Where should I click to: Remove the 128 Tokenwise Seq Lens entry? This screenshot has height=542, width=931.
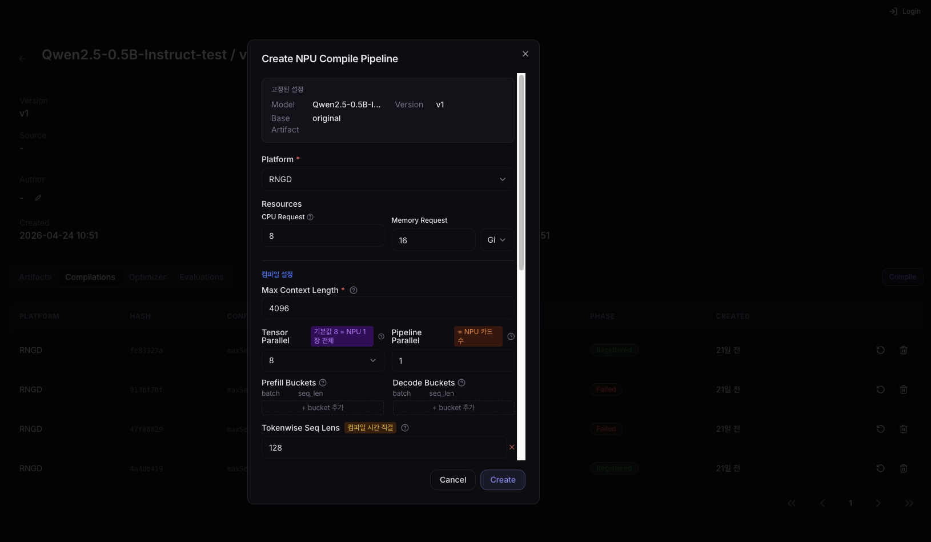coord(512,447)
